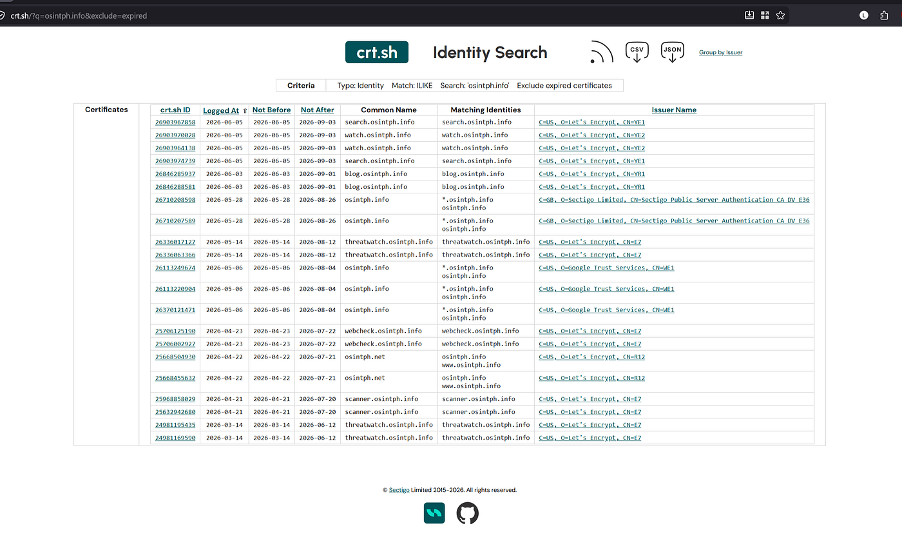Open certificate ID 25632942680
The image size is (902, 548).
tap(175, 412)
